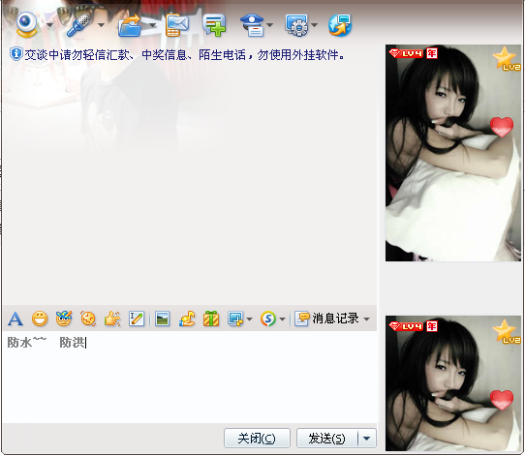This screenshot has width=525, height=456.
Task: Click the LV4 diamond badge on top avatar
Action: [406, 53]
